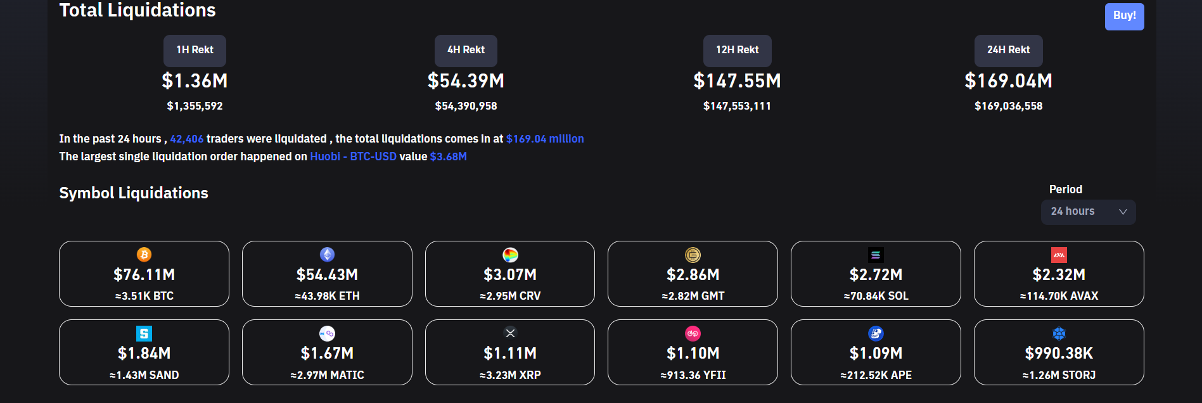
Task: Click the ≈3.51K BTC amount text
Action: 144,296
